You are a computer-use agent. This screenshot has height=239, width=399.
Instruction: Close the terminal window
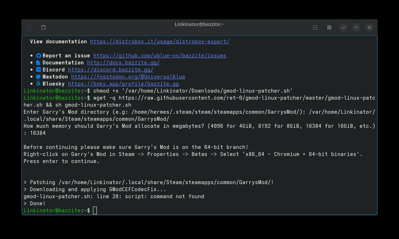coord(369,27)
